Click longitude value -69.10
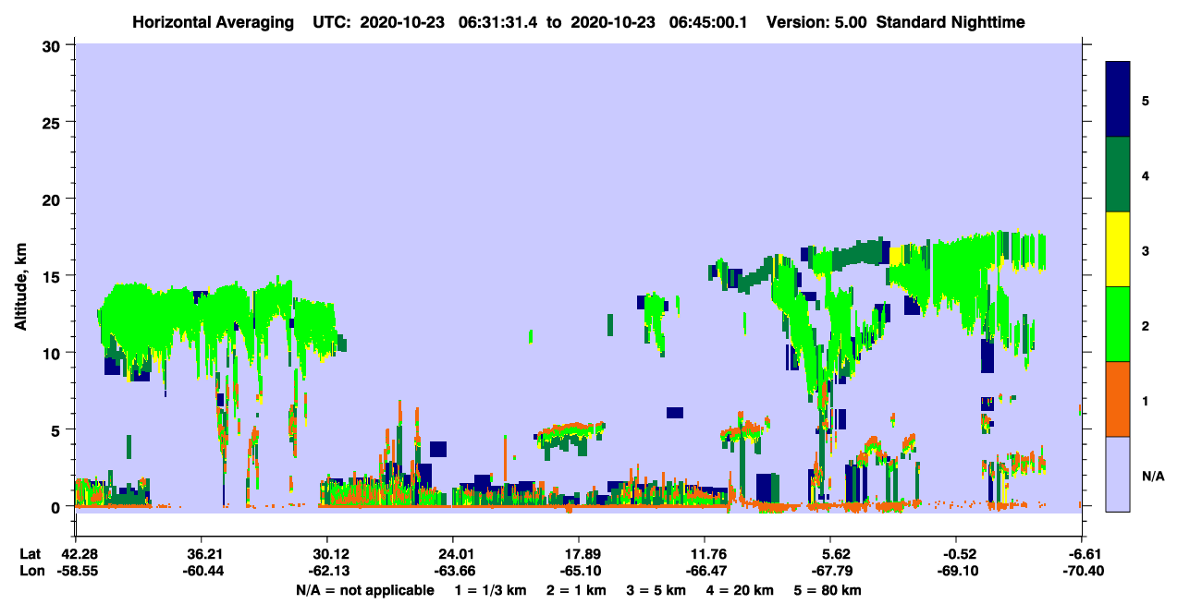1202x616 pixels. (956, 571)
